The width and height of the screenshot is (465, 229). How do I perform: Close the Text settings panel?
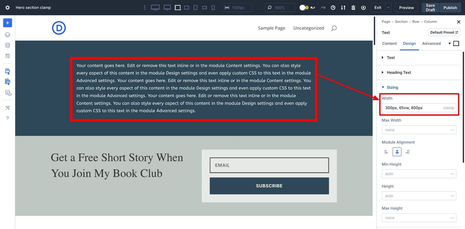[x=459, y=22]
